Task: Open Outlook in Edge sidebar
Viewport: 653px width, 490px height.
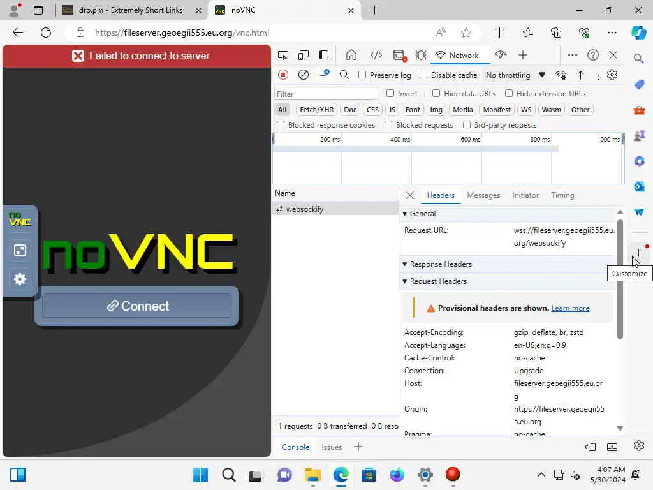Action: pyautogui.click(x=639, y=186)
